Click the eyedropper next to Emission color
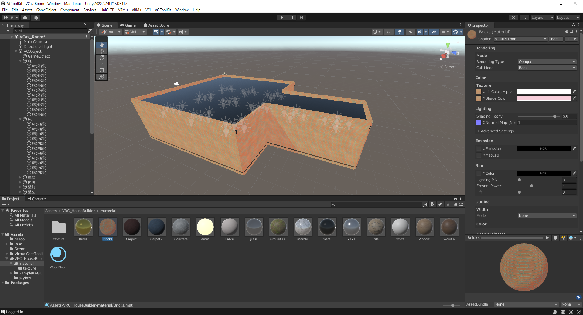 (574, 148)
